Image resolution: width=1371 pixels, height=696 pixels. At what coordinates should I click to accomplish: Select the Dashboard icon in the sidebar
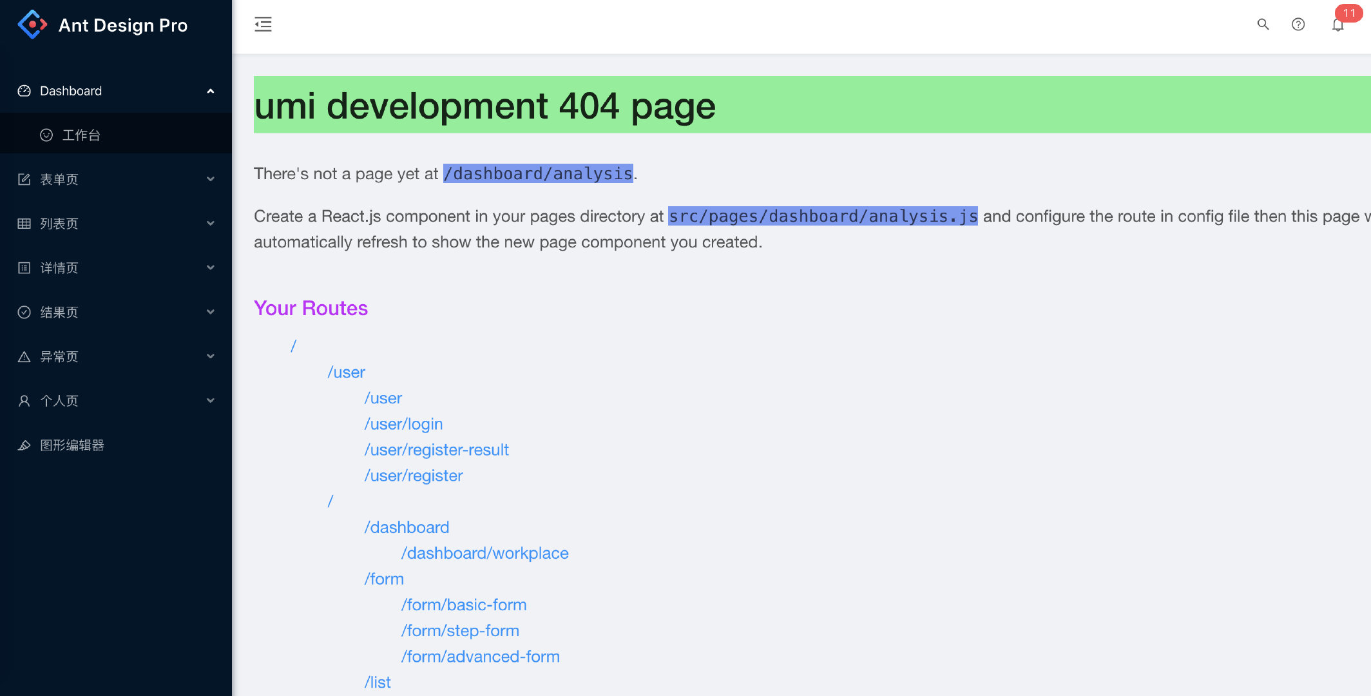click(x=23, y=91)
